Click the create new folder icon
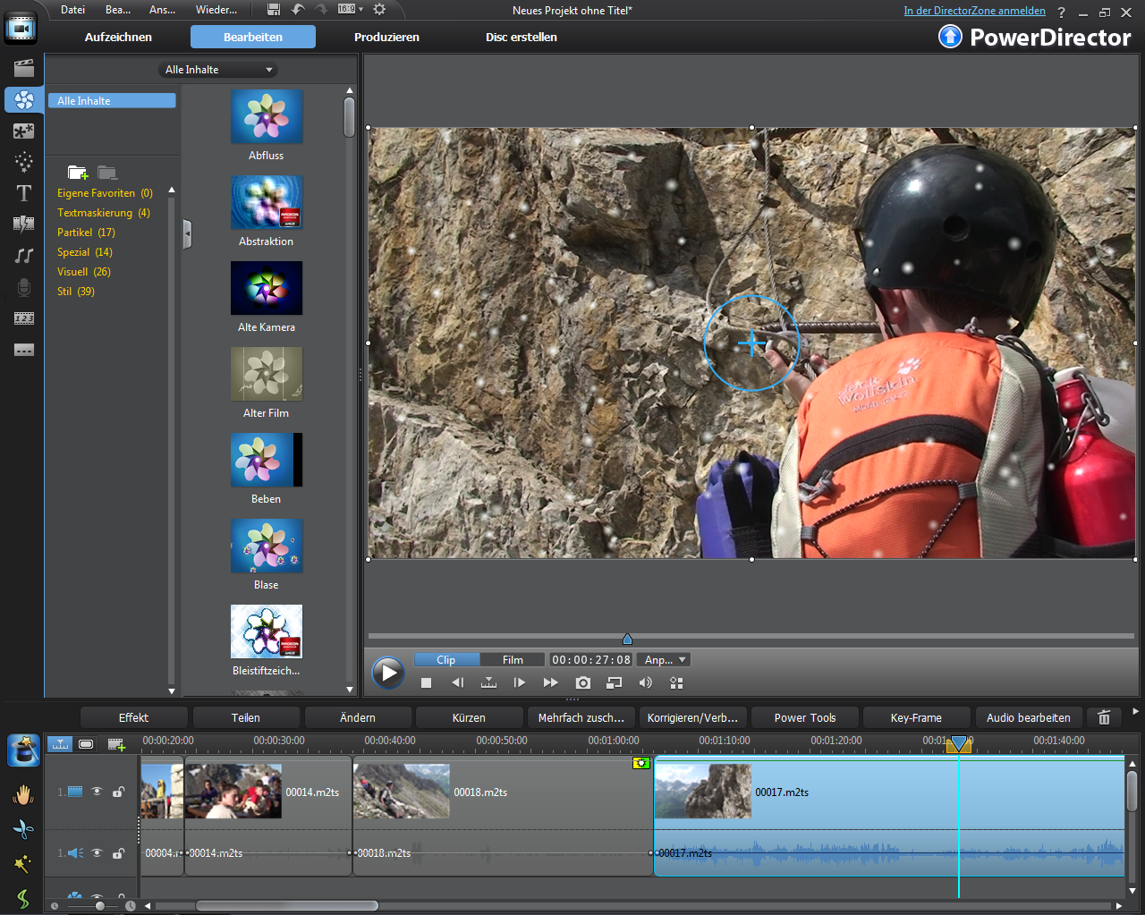 78,172
